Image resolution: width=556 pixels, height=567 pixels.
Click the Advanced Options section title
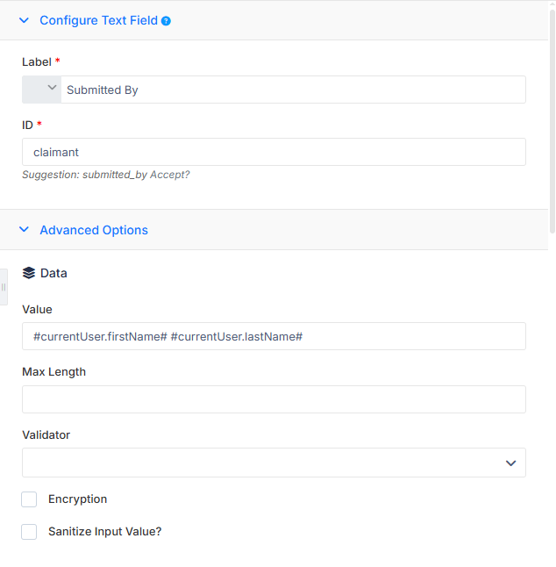point(94,230)
